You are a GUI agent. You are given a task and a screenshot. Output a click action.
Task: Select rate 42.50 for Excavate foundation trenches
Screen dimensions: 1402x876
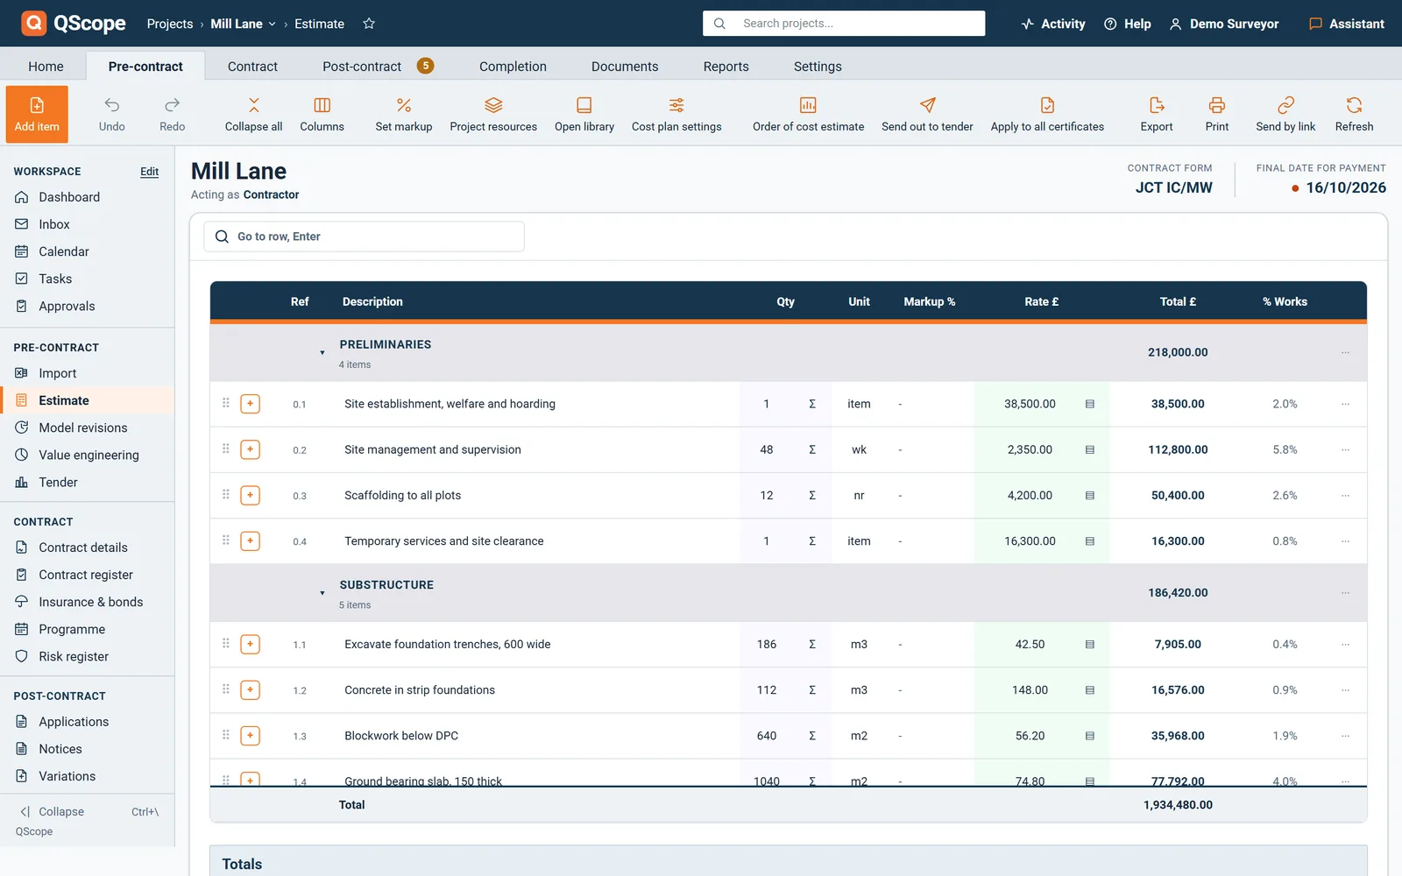1030,645
